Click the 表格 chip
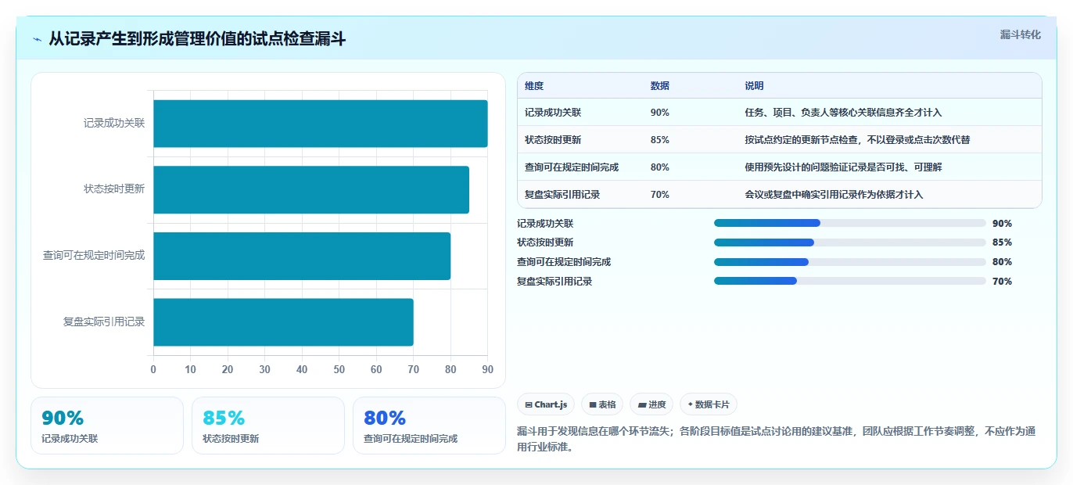This screenshot has width=1073, height=485. (x=602, y=404)
